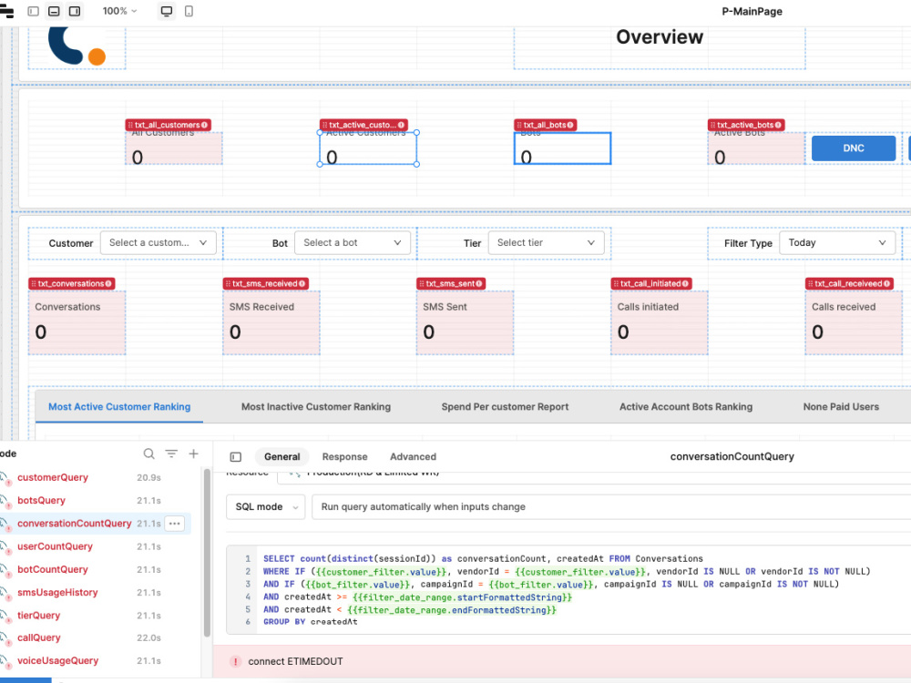Select the txt_all_customers component tag
911x683 pixels.
point(168,125)
